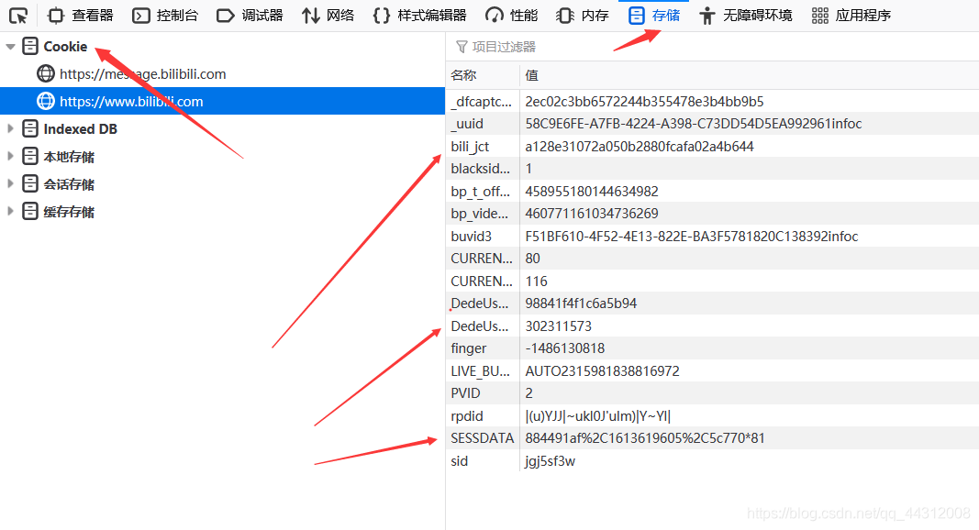Click the Indexed DB storage icon
The image size is (979, 530).
click(x=30, y=128)
